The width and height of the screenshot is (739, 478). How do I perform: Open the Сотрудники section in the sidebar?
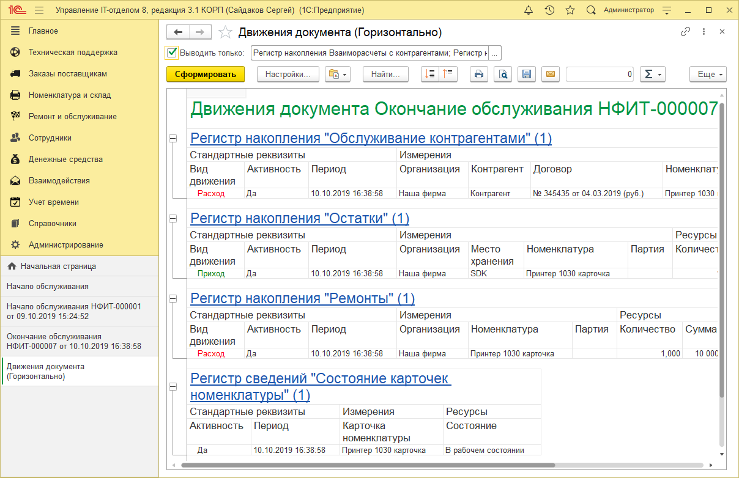tap(54, 137)
